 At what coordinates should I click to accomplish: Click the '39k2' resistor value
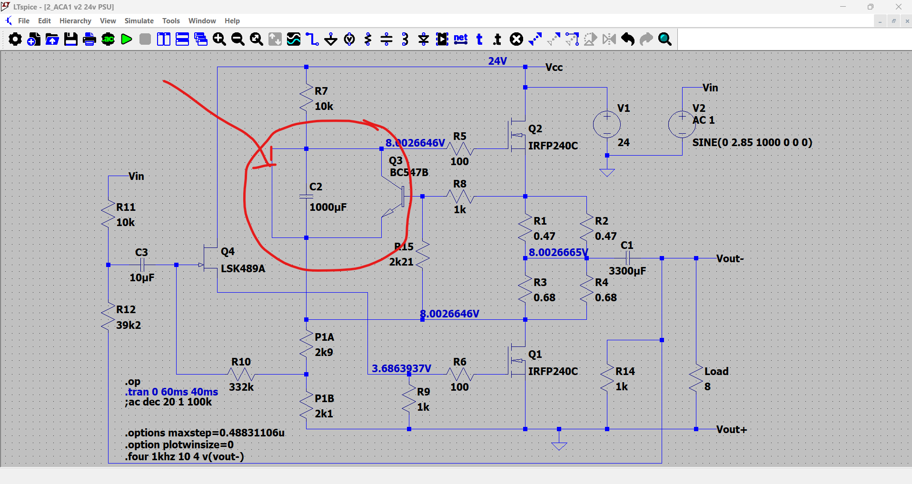[129, 325]
